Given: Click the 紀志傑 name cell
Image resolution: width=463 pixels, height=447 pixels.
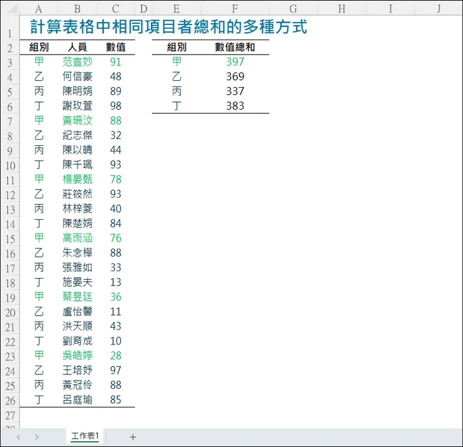Looking at the screenshot, I should tap(78, 135).
